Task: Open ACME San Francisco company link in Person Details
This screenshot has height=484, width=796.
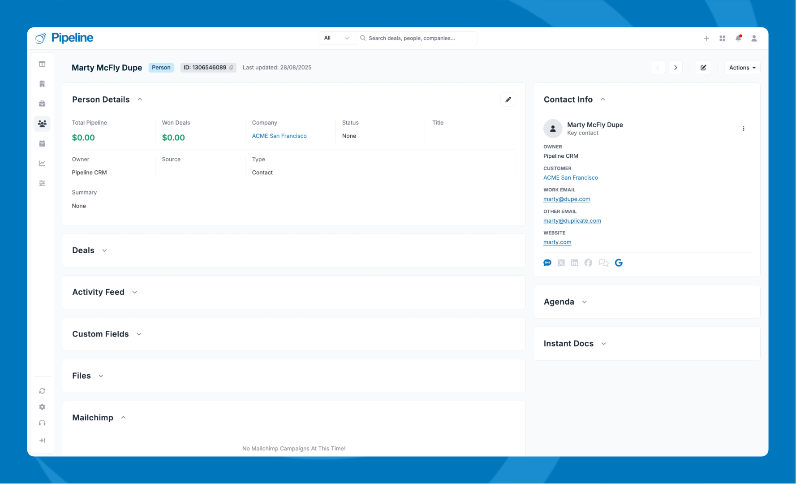Action: click(279, 136)
